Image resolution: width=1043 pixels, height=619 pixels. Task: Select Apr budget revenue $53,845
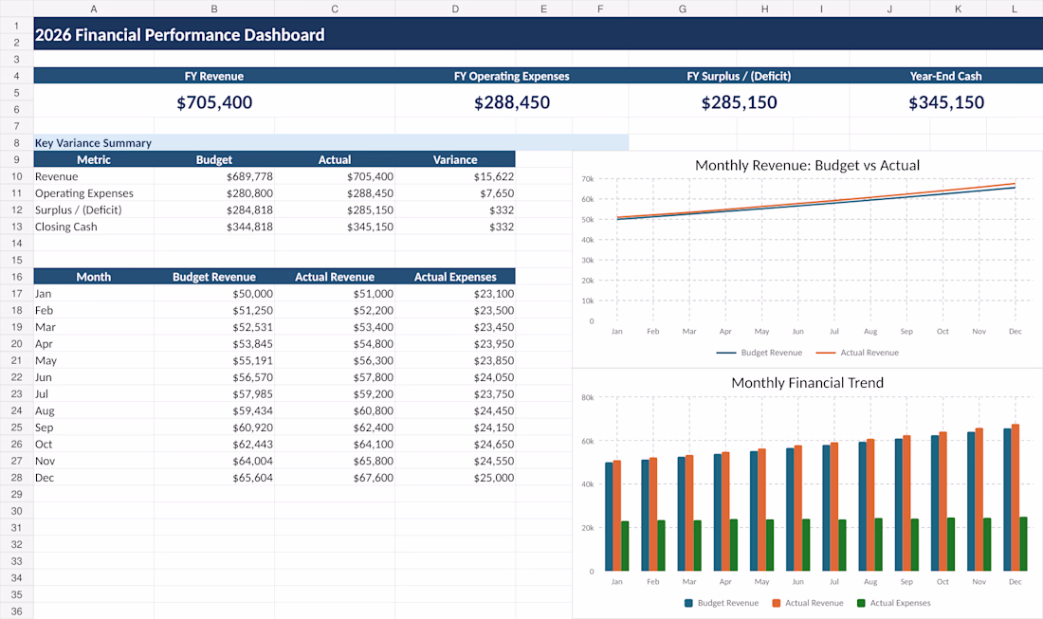214,344
